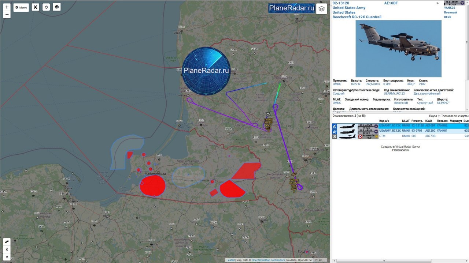Click aircraft silhouette in YANK01 row

point(347,131)
